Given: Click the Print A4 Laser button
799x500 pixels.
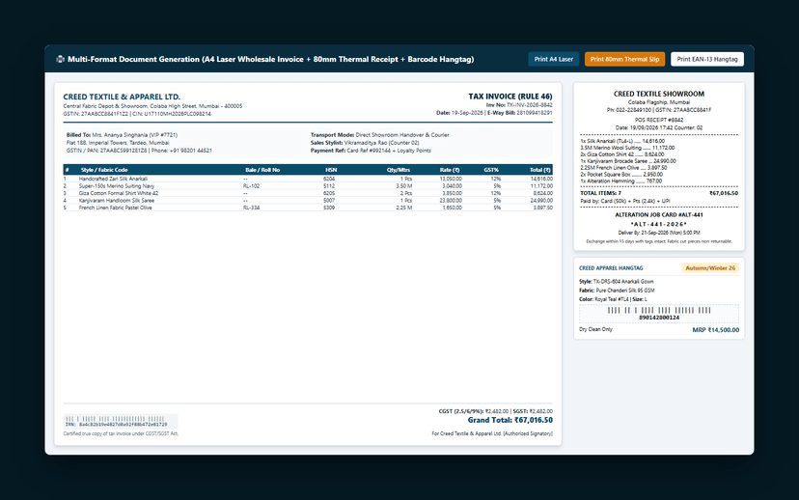Looking at the screenshot, I should [553, 59].
